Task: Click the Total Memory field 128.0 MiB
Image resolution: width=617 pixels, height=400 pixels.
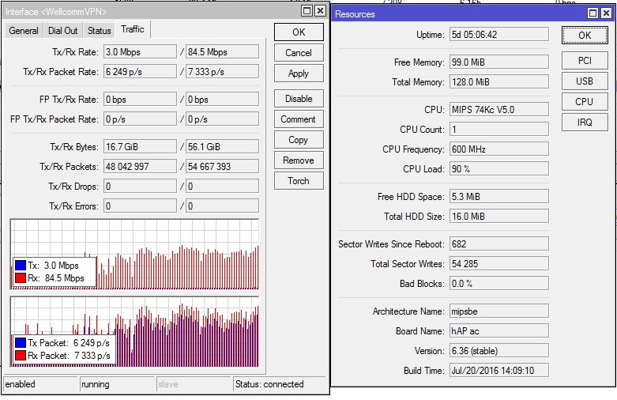Action: (x=499, y=82)
